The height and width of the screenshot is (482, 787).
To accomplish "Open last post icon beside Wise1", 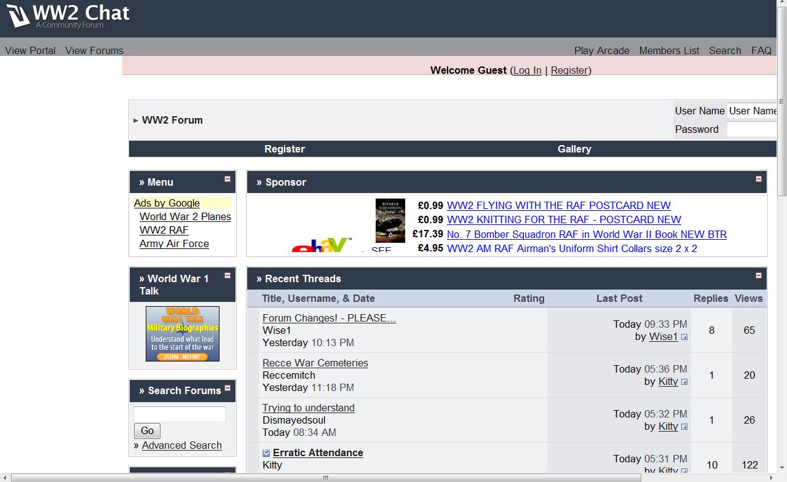I will pyautogui.click(x=684, y=337).
